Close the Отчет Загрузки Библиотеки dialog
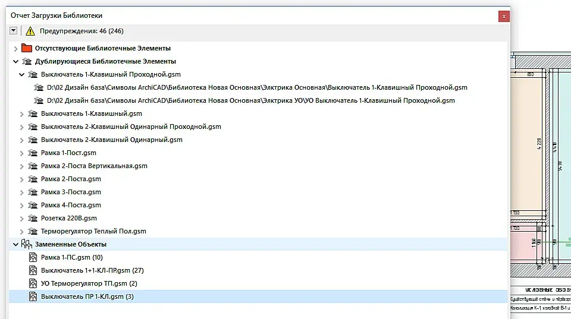The image size is (571, 319). (x=504, y=16)
